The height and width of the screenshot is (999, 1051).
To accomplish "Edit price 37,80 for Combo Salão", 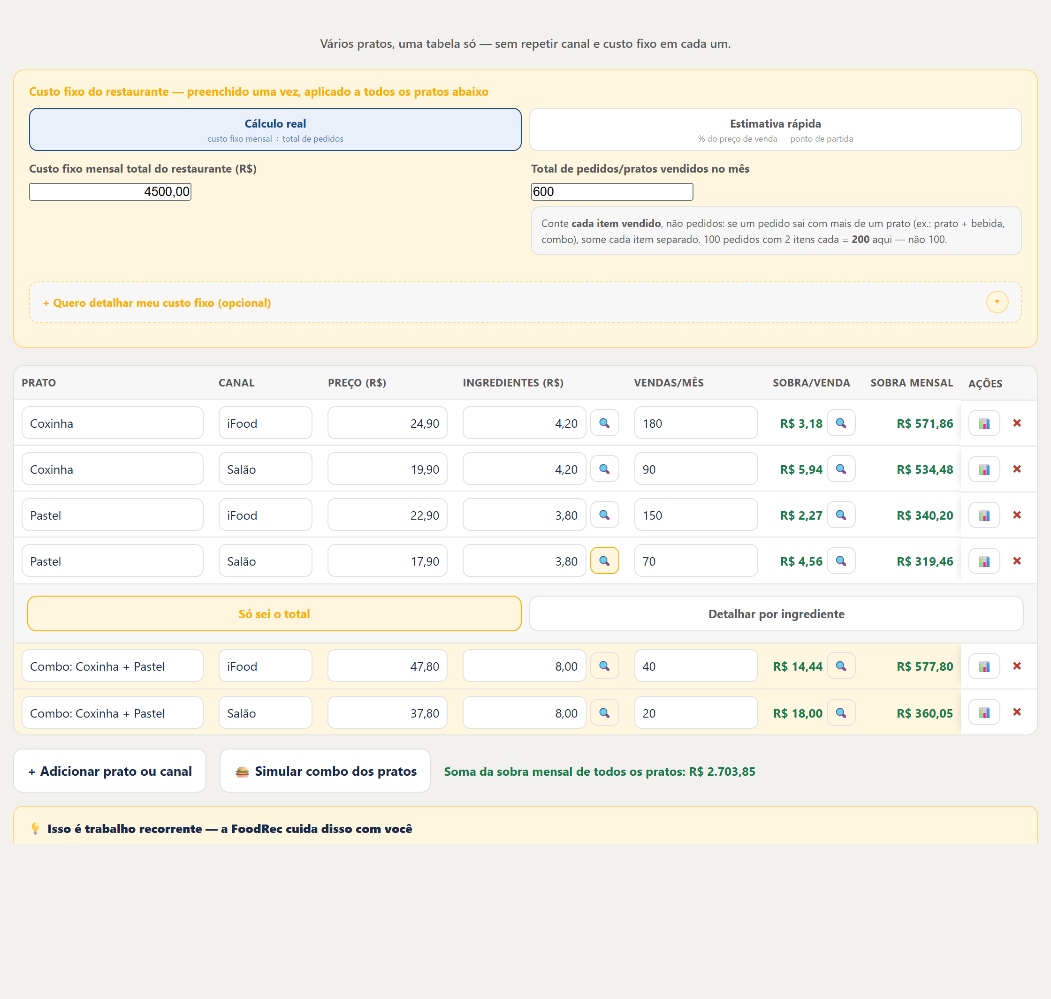I will point(387,712).
